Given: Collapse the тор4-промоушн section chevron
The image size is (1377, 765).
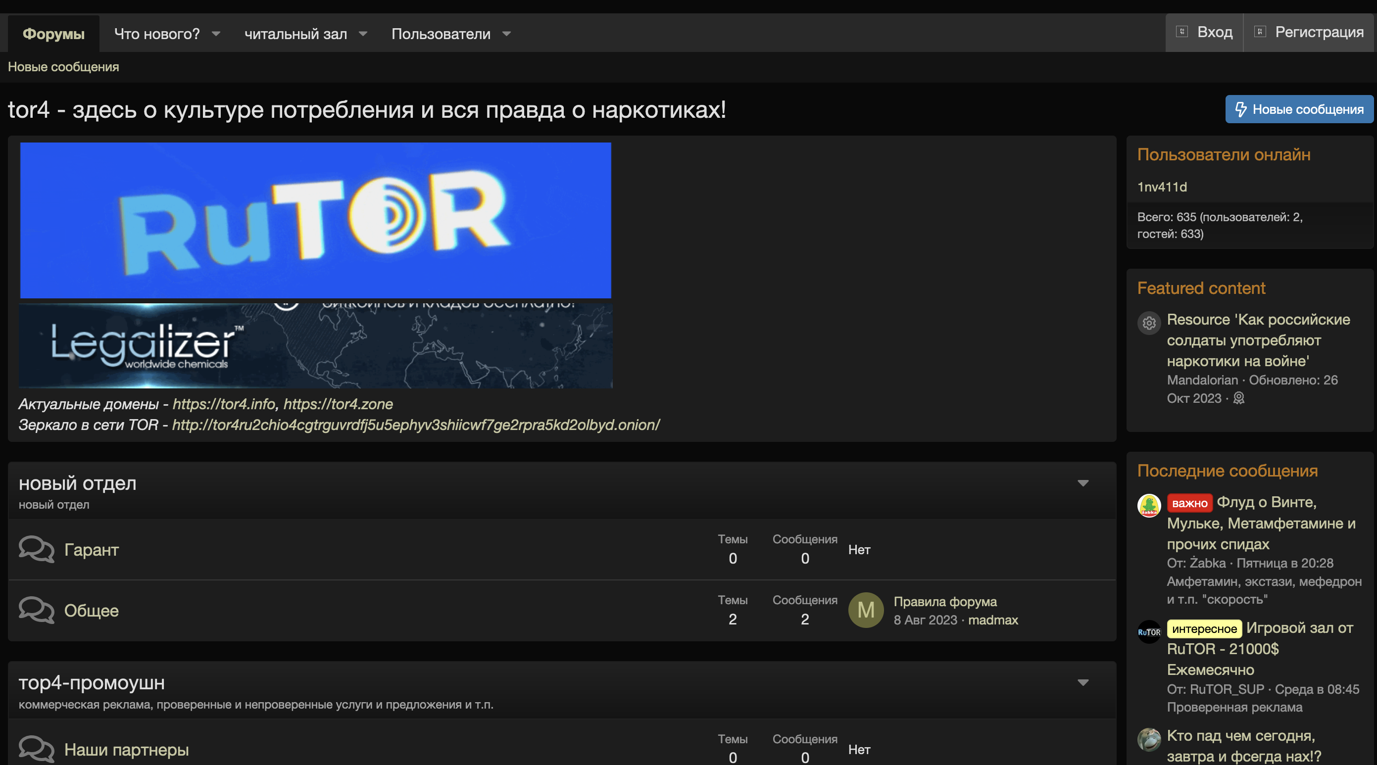Looking at the screenshot, I should 1083,682.
